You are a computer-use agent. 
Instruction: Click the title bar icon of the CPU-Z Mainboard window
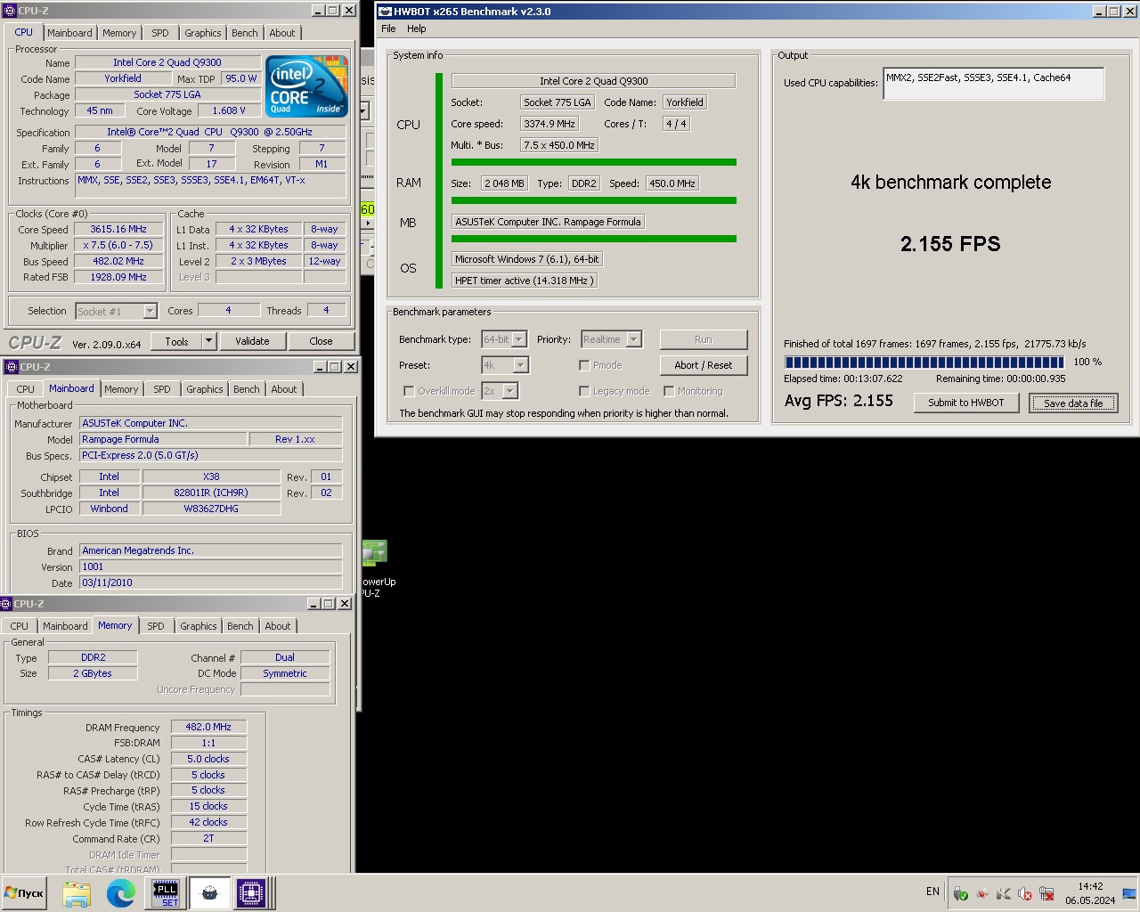[x=11, y=366]
